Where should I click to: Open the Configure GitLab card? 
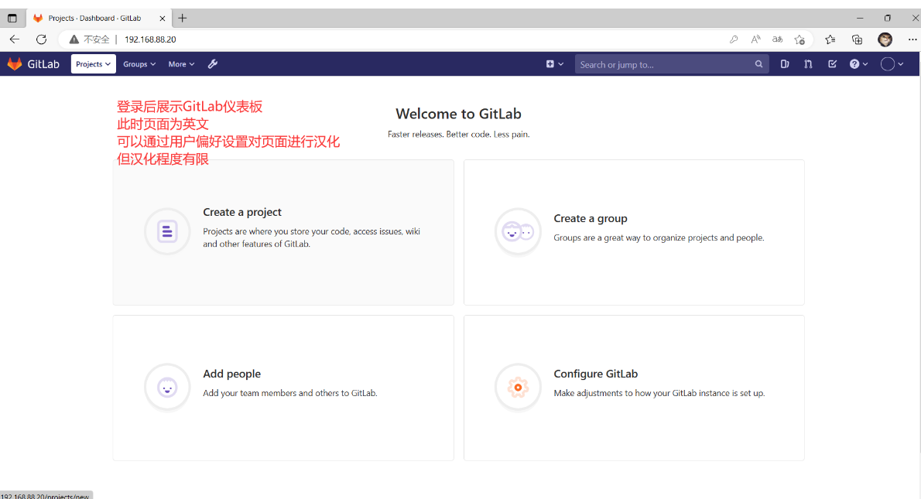[634, 388]
